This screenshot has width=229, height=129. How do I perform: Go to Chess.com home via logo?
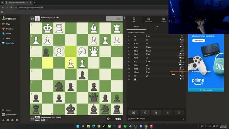(9, 18)
